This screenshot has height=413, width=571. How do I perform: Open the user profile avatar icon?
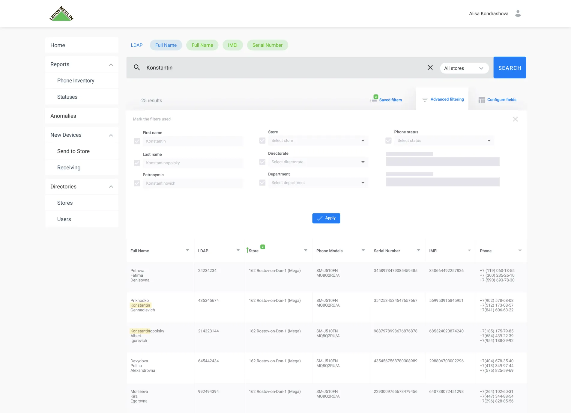tap(518, 13)
